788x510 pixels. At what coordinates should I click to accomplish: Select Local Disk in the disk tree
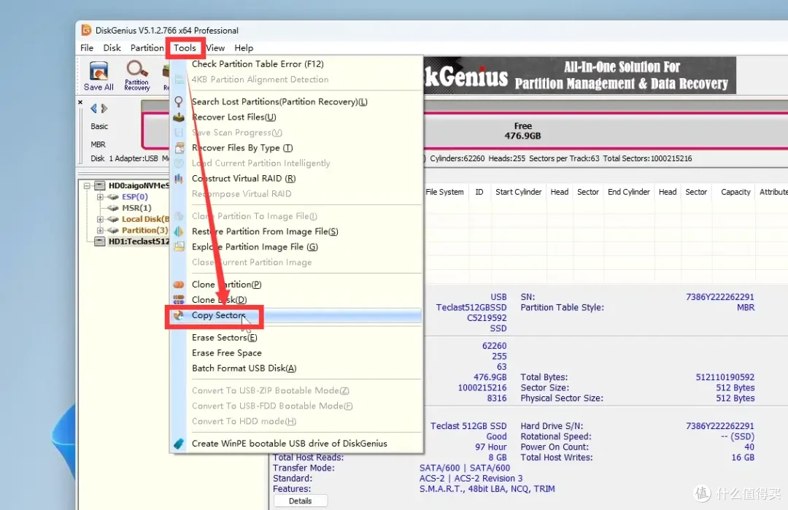tap(145, 219)
